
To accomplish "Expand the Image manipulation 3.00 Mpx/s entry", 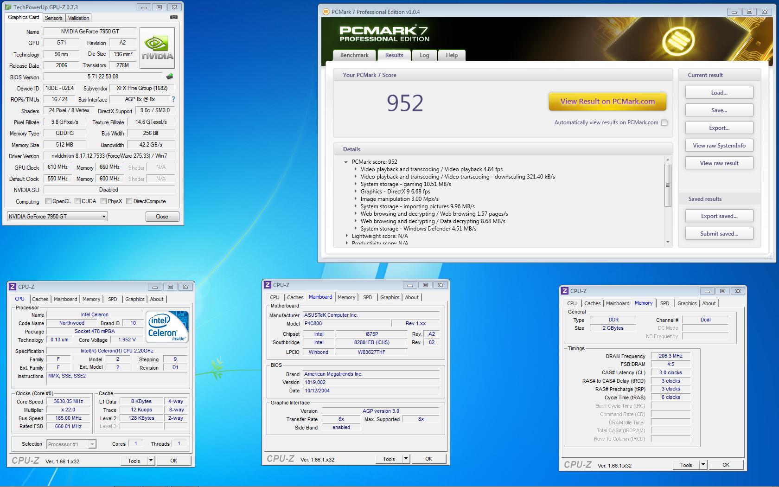I will click(x=356, y=199).
